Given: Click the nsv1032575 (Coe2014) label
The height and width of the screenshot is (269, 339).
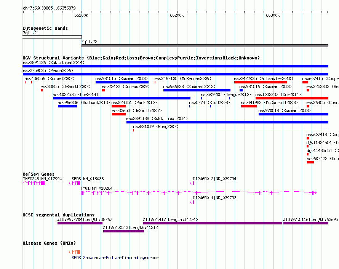Looking at the screenshot, I should (x=75, y=94).
